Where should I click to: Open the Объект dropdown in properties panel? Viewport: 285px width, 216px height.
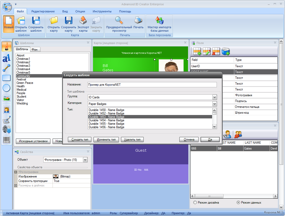(x=85, y=160)
